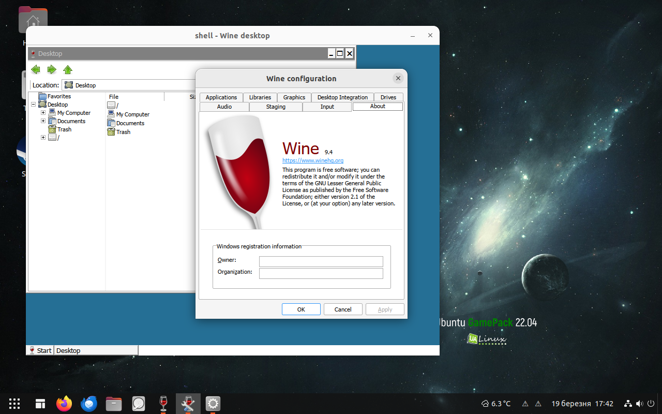Screen dimensions: 662x414
Task: Click Documents folder icon in the file list
Action: (111, 123)
